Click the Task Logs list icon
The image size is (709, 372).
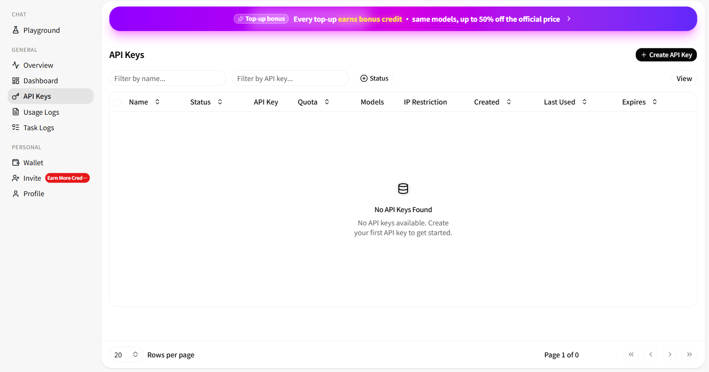[16, 127]
